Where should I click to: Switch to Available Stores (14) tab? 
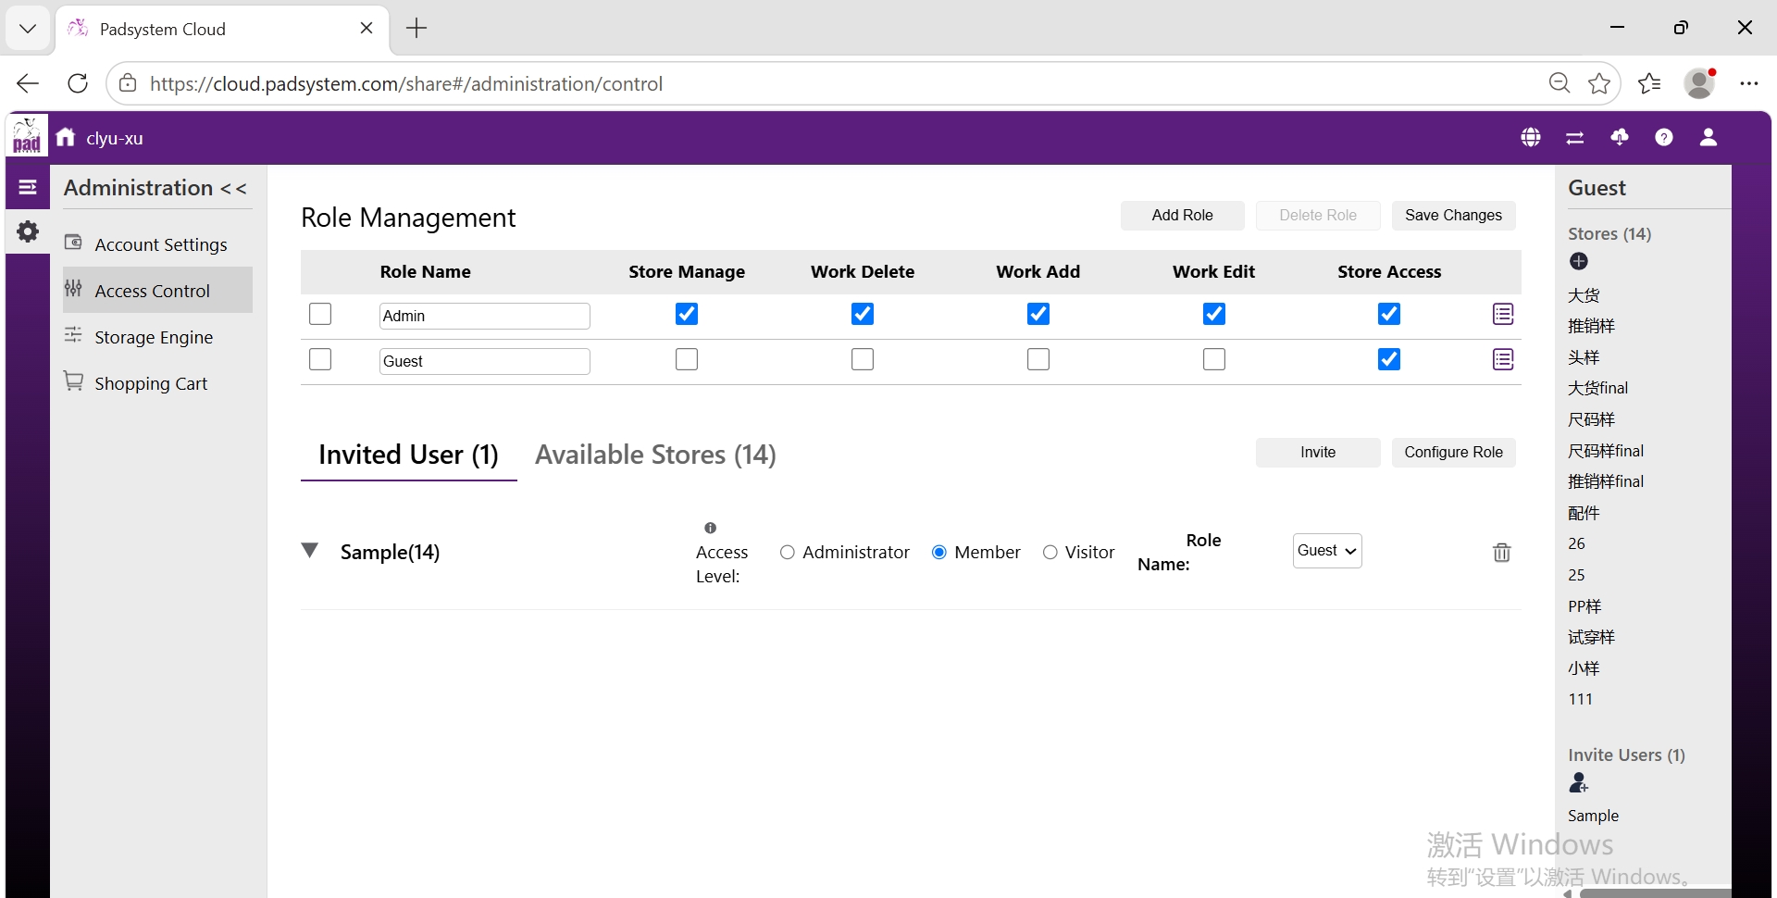pyautogui.click(x=656, y=455)
